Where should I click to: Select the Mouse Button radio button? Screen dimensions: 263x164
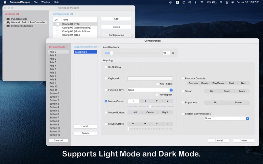(106, 113)
